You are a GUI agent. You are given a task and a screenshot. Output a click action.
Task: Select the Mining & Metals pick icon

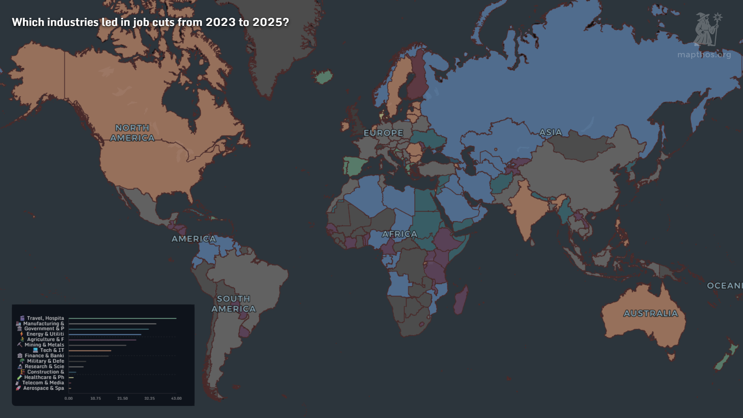(x=19, y=345)
